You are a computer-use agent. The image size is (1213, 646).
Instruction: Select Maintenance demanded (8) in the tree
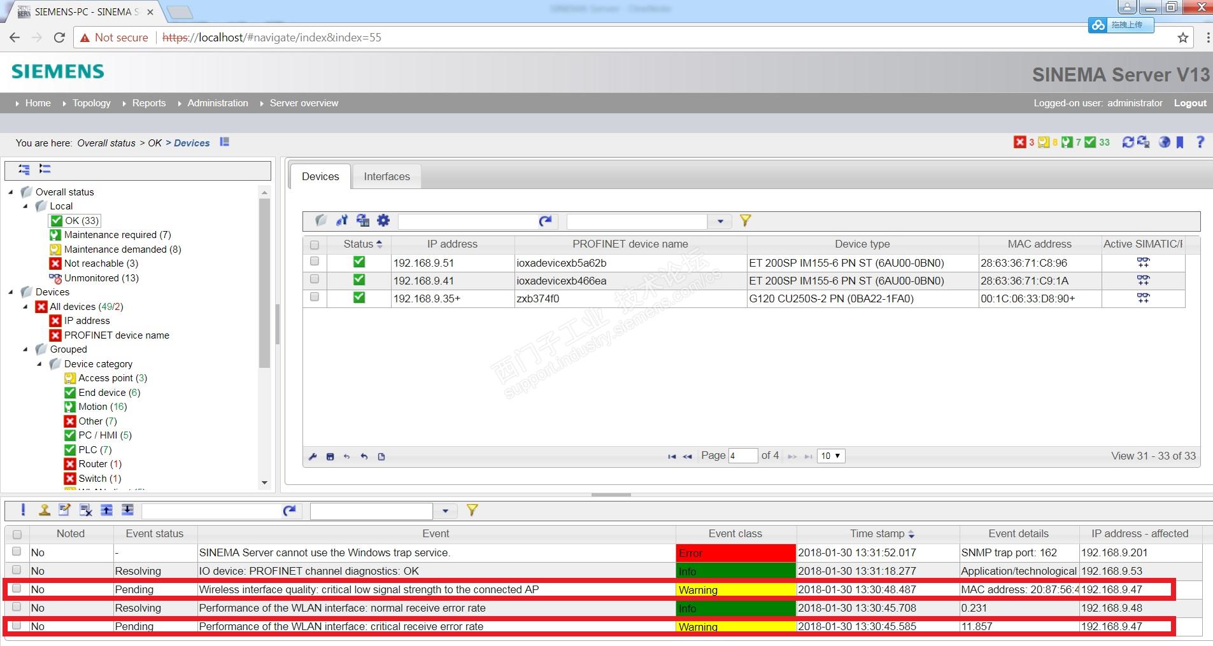pyautogui.click(x=122, y=249)
